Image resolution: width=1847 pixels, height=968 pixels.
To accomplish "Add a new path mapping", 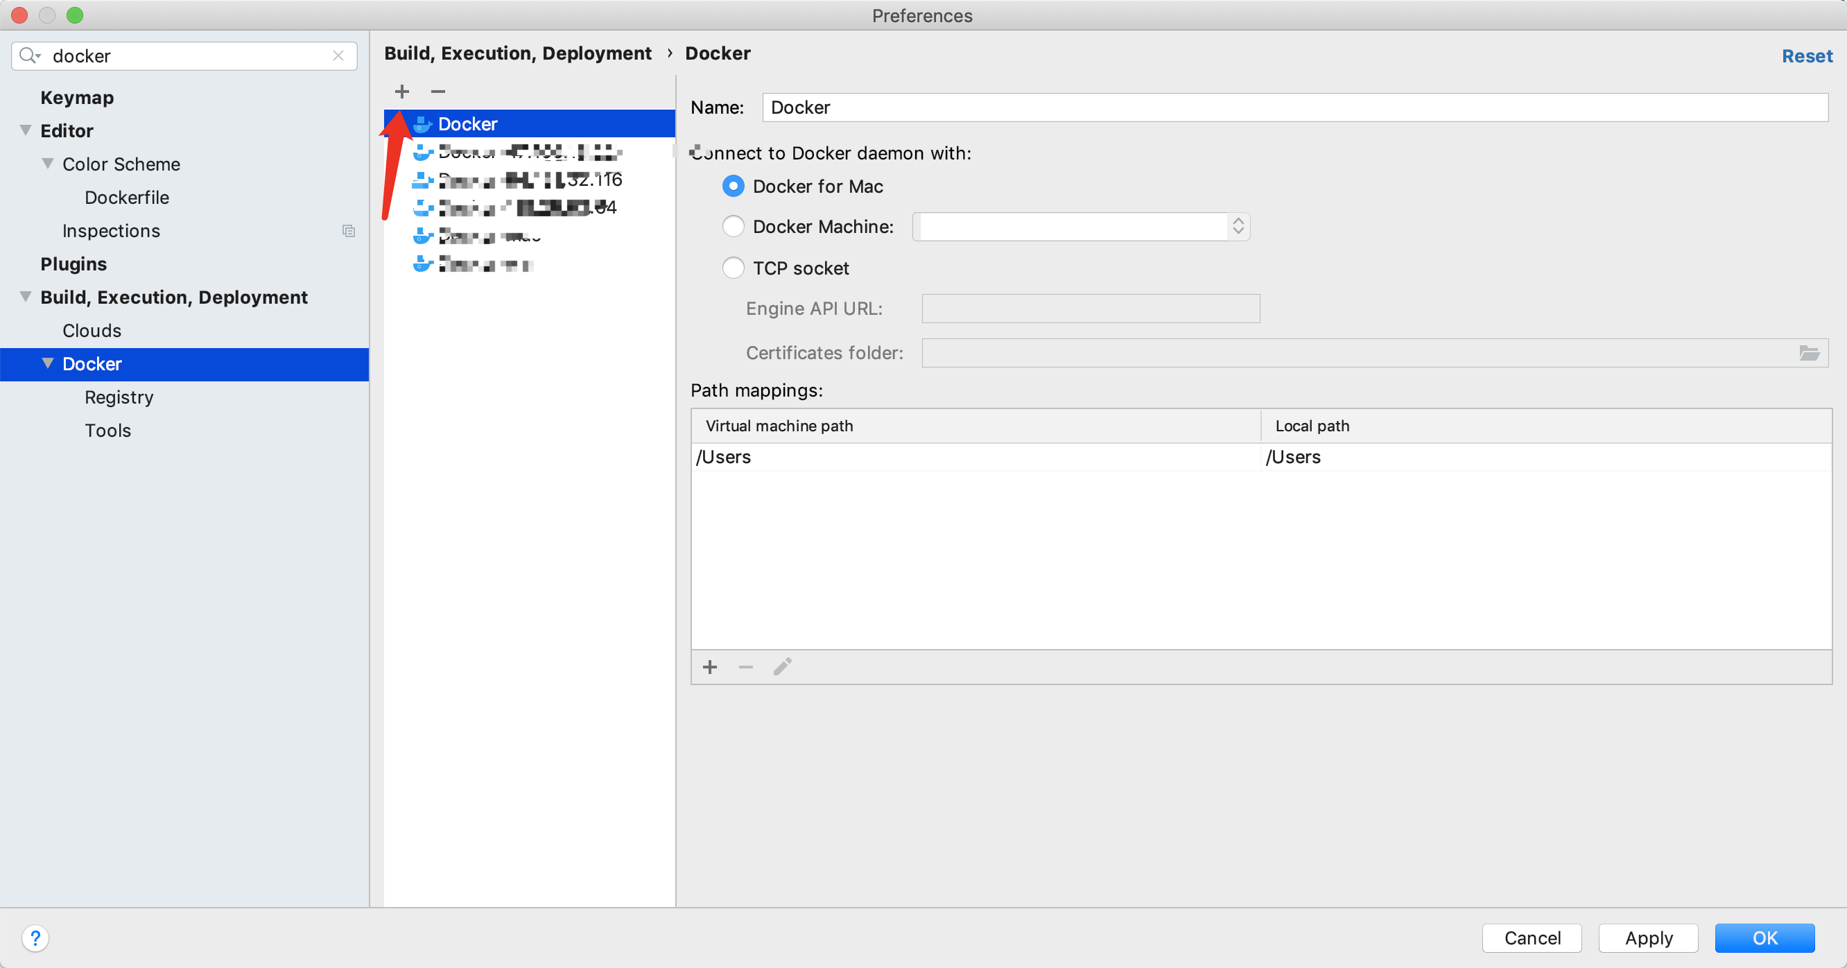I will [x=710, y=668].
